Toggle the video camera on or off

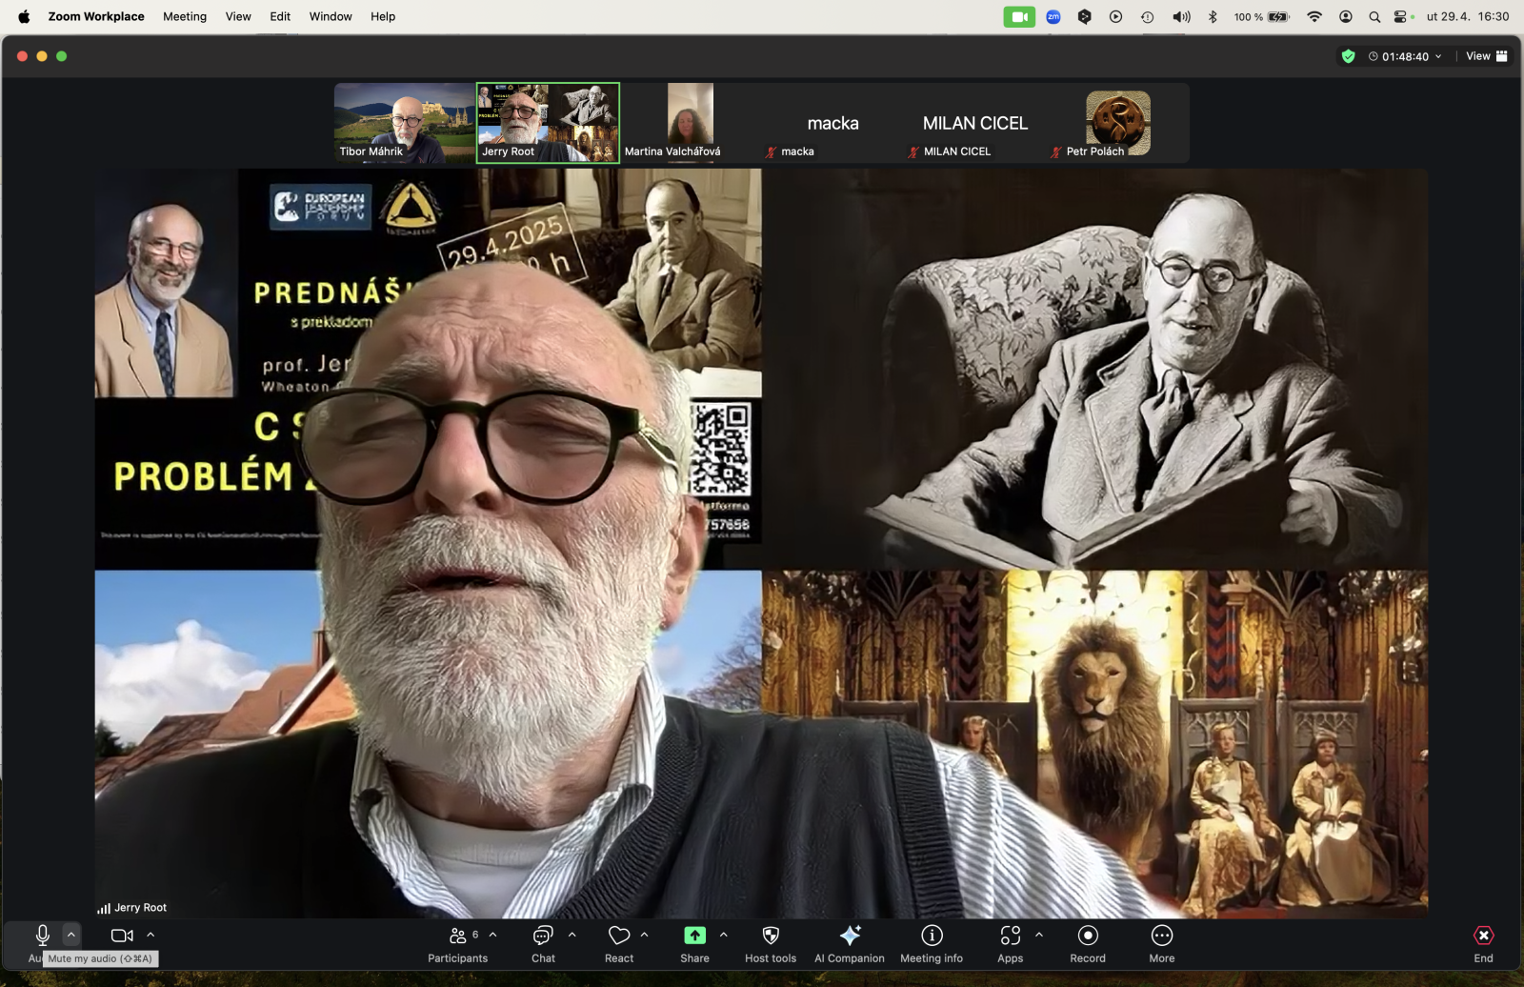click(122, 936)
